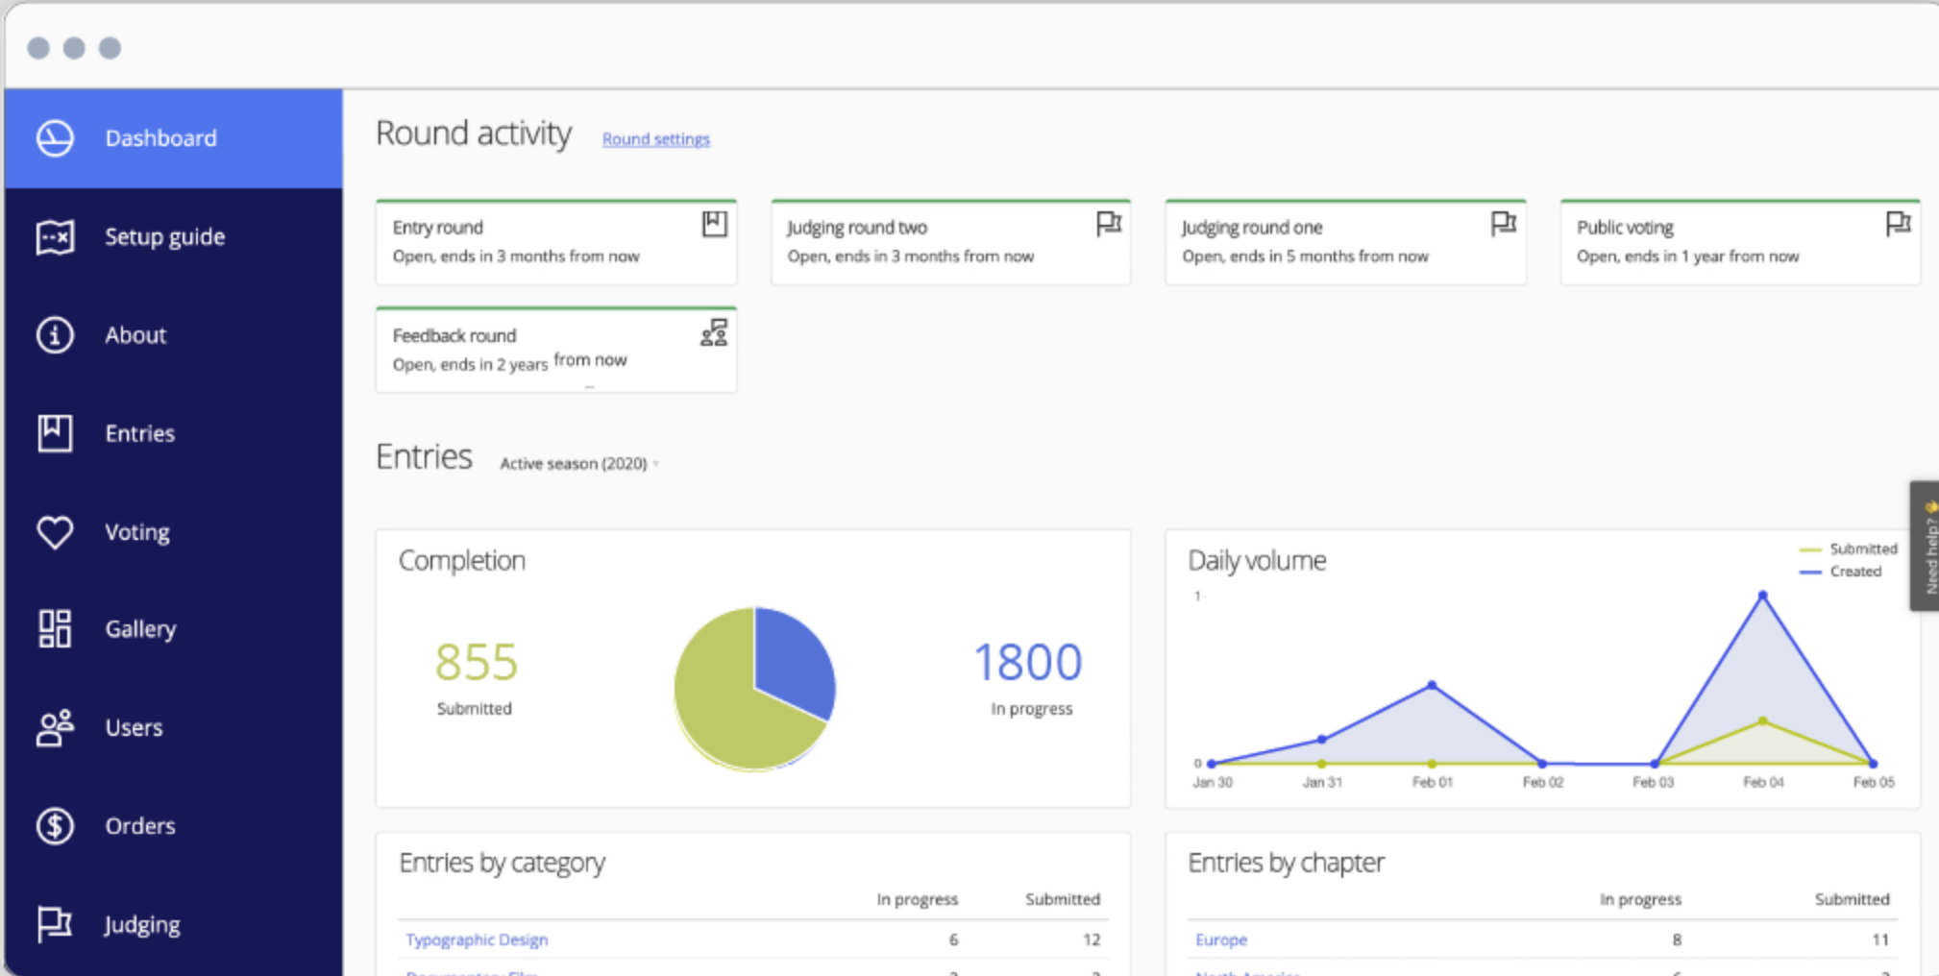
Task: Open the Users page label
Action: click(134, 728)
